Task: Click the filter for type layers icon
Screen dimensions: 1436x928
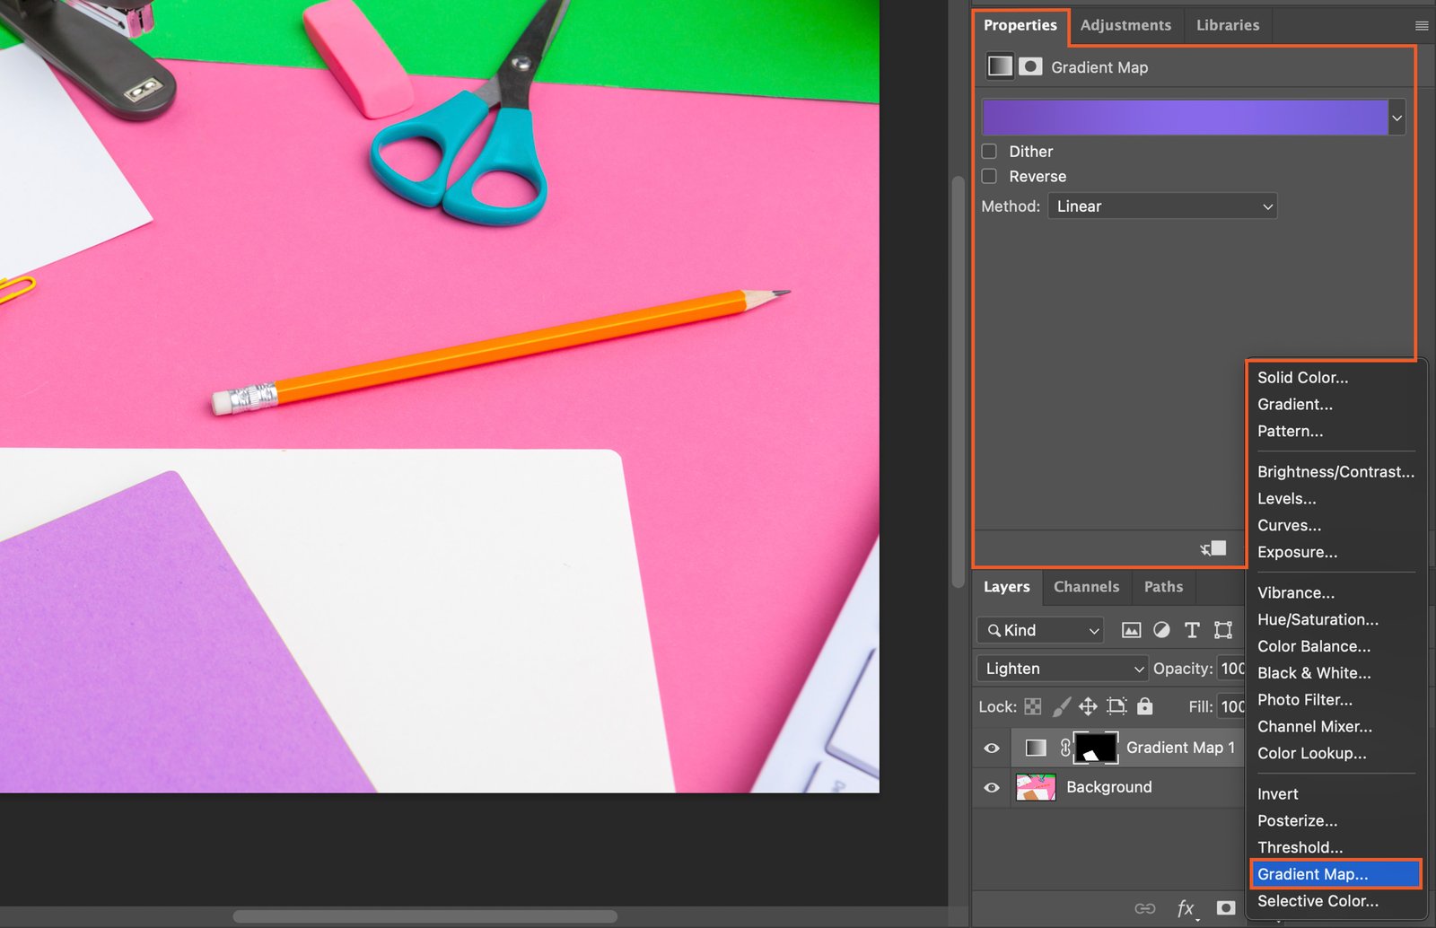Action: (1192, 630)
